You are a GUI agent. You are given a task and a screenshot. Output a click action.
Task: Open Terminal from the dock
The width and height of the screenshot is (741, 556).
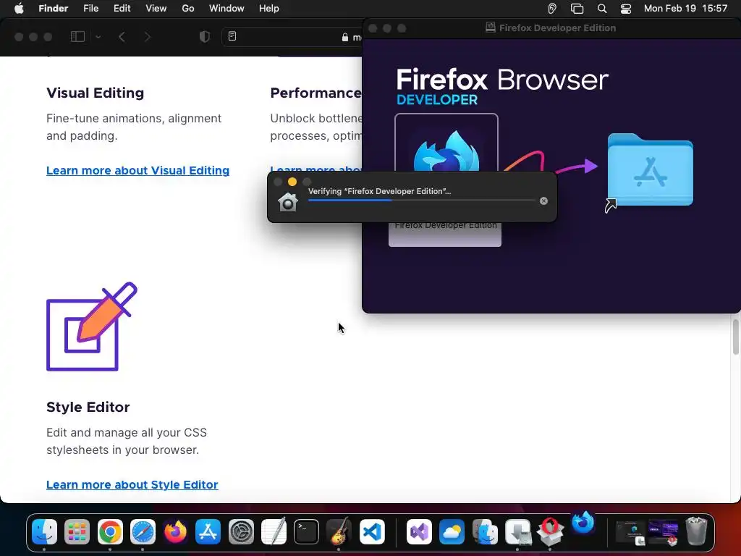pos(306,532)
